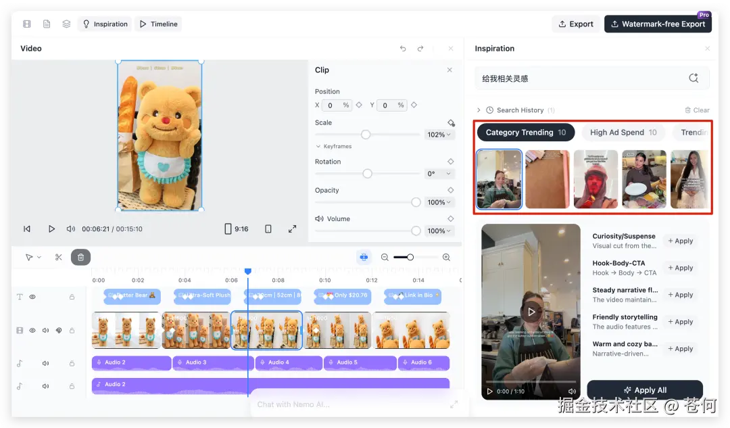Lock the text track
730x428 pixels.
pos(72,297)
